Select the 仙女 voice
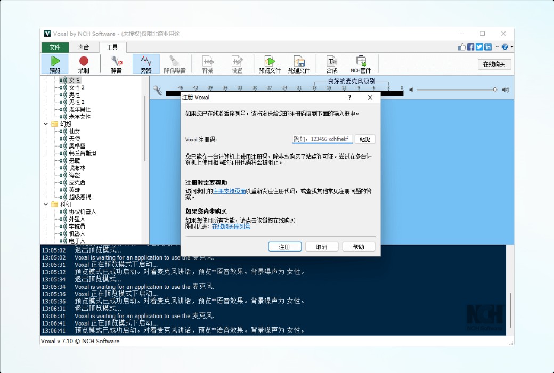The height and width of the screenshot is (373, 554). click(x=75, y=131)
